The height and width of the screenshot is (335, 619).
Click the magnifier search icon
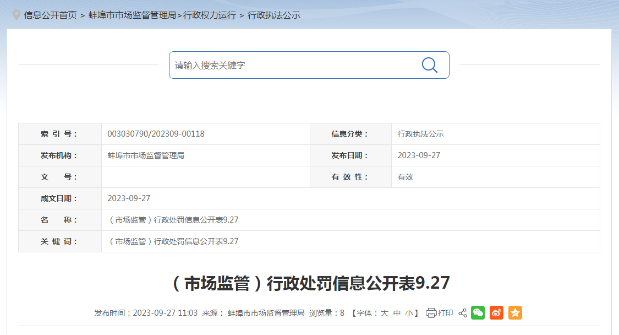[x=429, y=65]
